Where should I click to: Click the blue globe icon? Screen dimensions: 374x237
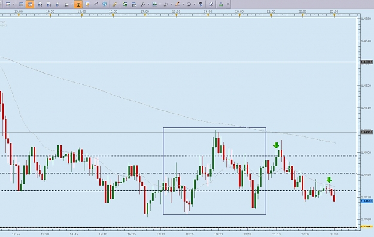click(105, 4)
